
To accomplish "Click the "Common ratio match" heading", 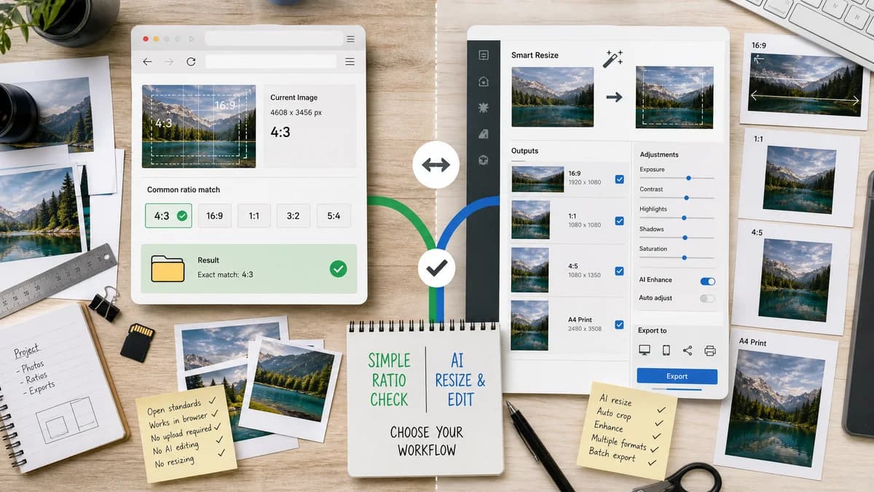I will click(x=184, y=190).
